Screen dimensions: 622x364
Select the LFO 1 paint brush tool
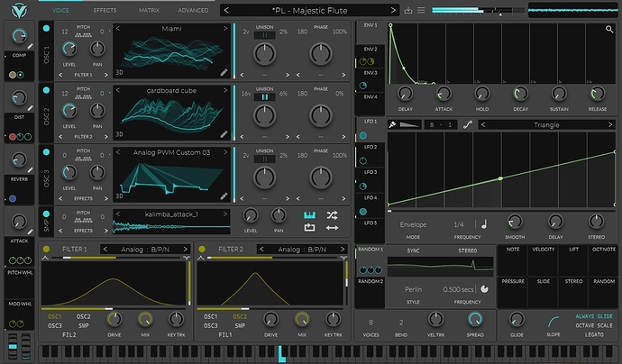pos(394,125)
